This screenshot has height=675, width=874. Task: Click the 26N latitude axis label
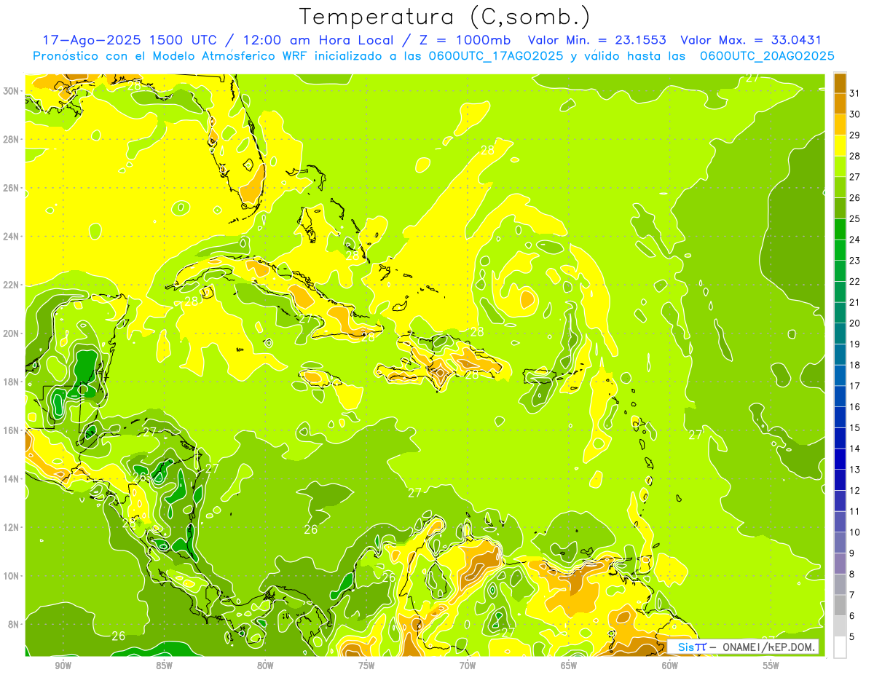click(12, 187)
